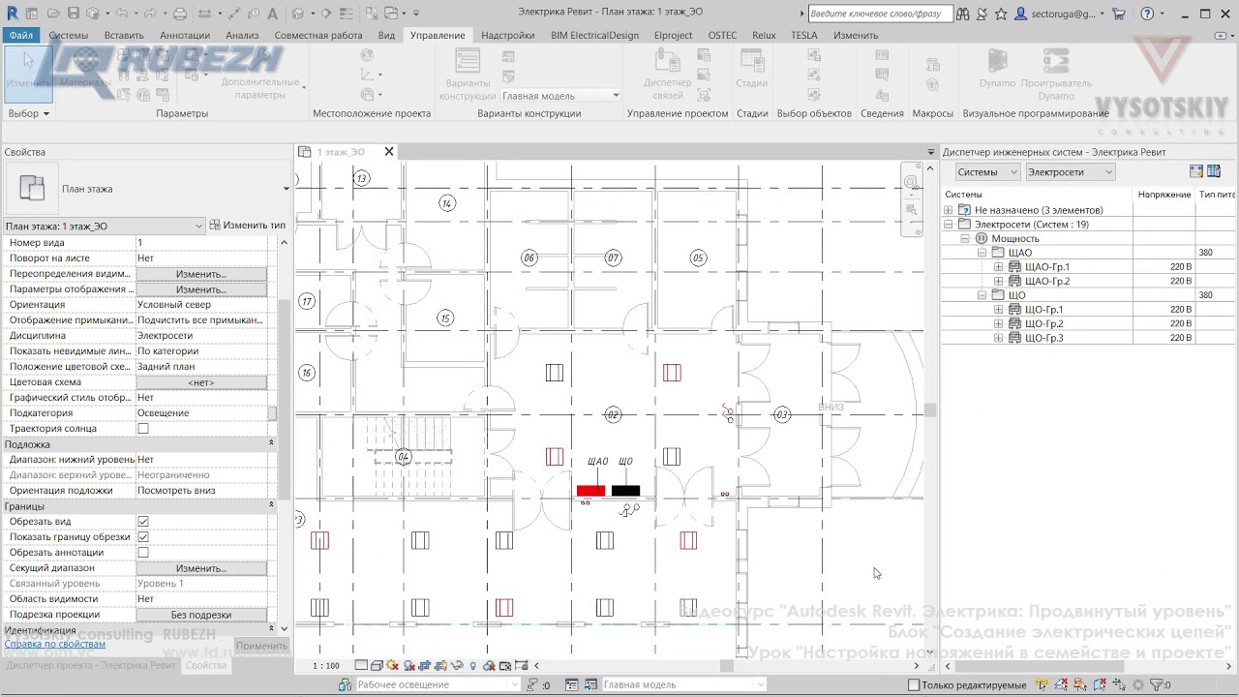The width and height of the screenshot is (1239, 697).
Task: Open the Справка по свойствам link
Action: click(x=55, y=644)
